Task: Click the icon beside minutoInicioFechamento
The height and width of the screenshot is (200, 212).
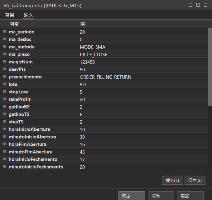Action: point(4,167)
